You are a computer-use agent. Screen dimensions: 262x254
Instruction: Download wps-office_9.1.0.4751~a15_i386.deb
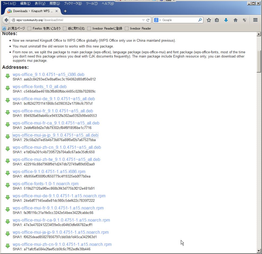coord(48,74)
